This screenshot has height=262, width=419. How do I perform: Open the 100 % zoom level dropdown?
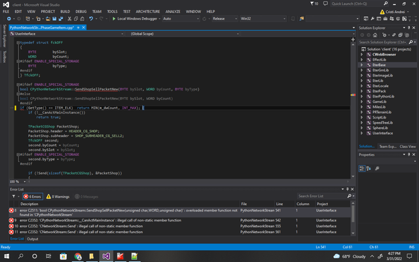(18, 182)
